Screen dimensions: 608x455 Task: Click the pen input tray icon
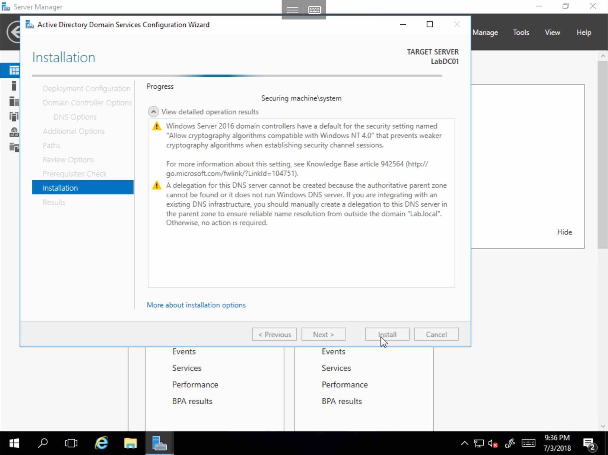(510, 443)
